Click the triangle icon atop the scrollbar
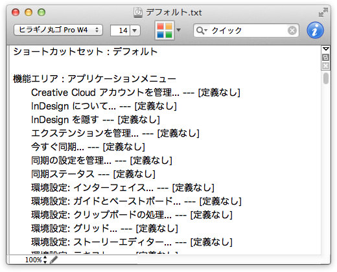This screenshot has width=337, height=272. pos(325,49)
